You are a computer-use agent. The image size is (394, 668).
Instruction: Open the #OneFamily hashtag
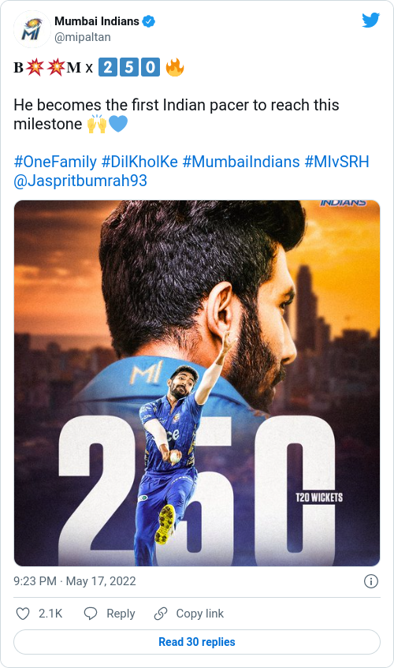pos(55,162)
